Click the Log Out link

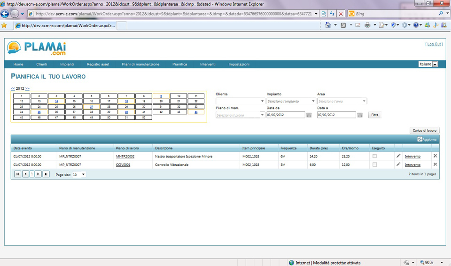click(434, 44)
